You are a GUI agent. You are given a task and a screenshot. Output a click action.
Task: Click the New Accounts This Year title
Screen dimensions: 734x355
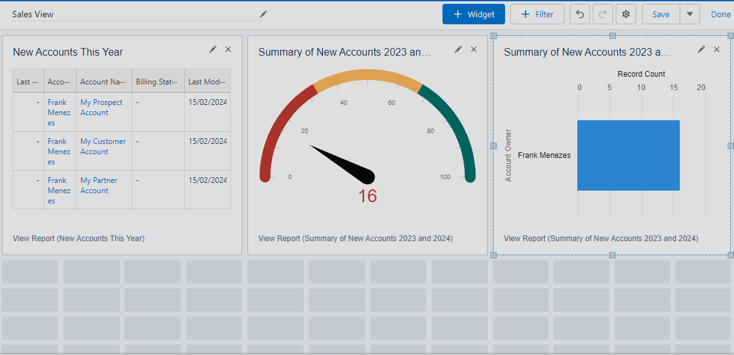point(68,52)
